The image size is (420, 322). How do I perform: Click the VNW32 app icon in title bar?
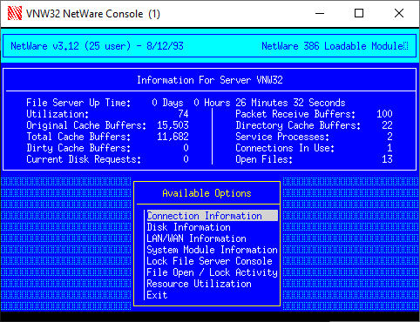(15, 13)
